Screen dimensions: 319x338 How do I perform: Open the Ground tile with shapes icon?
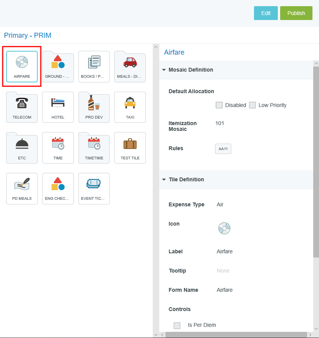point(58,67)
